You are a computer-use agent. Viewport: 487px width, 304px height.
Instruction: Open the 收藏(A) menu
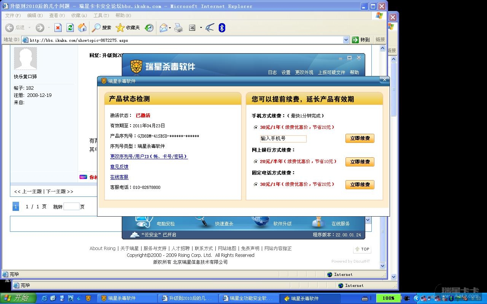click(x=79, y=16)
